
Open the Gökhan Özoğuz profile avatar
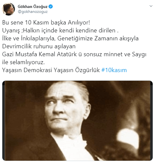coord(9,9)
